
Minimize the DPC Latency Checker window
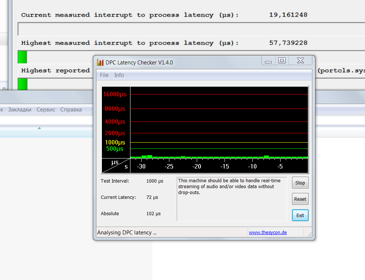click(268, 61)
